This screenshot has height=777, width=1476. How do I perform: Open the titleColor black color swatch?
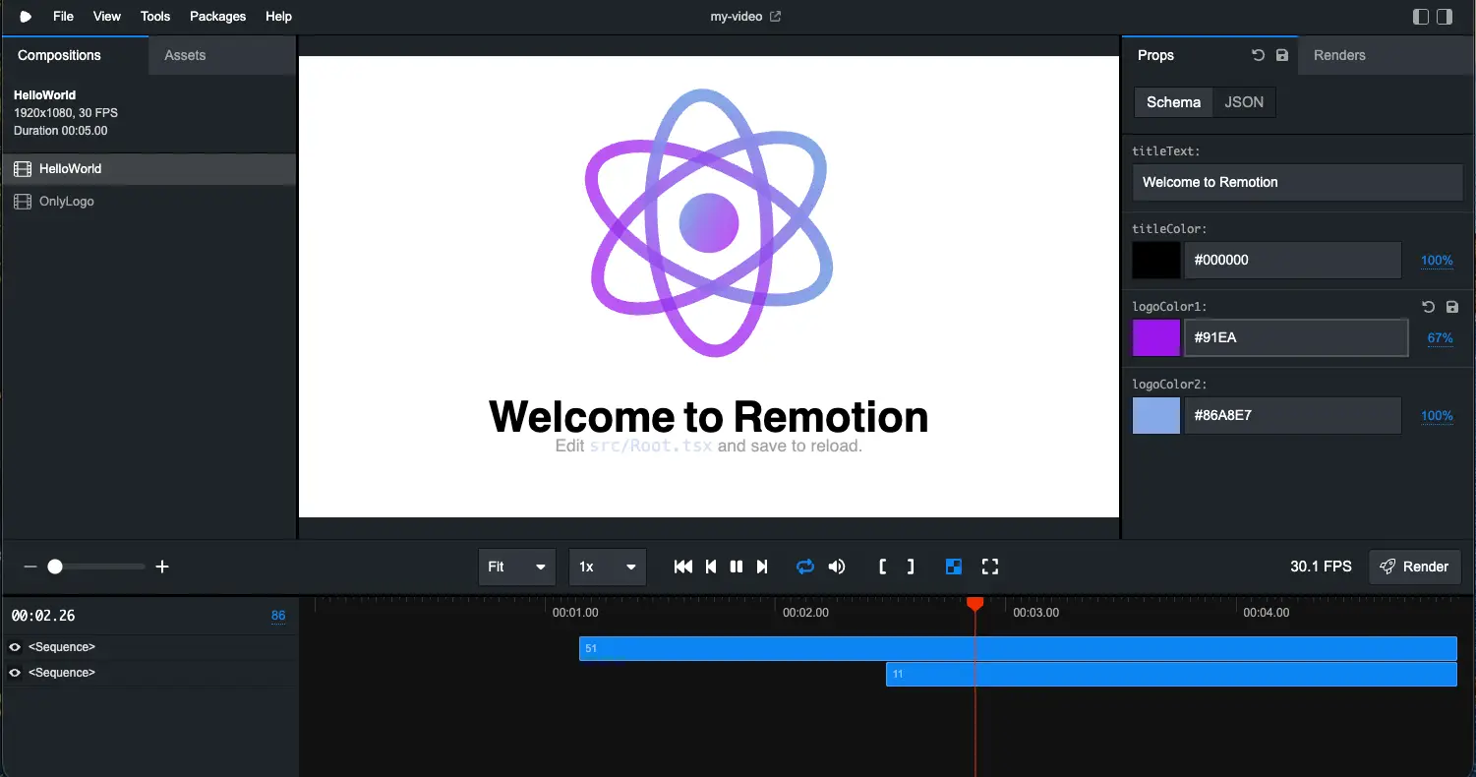(x=1156, y=261)
